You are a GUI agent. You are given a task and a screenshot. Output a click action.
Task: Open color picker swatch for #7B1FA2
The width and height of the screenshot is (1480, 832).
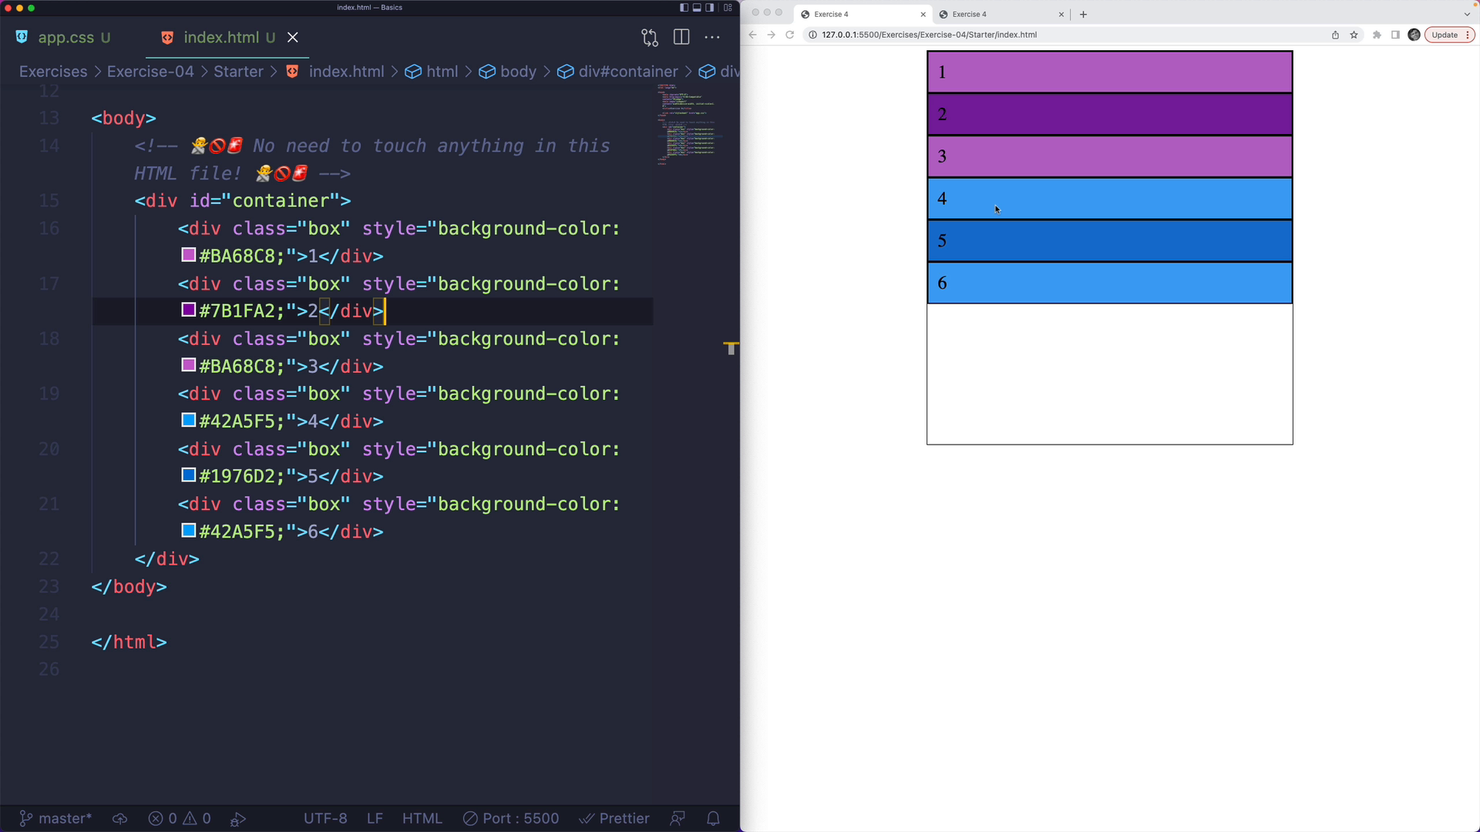(188, 310)
